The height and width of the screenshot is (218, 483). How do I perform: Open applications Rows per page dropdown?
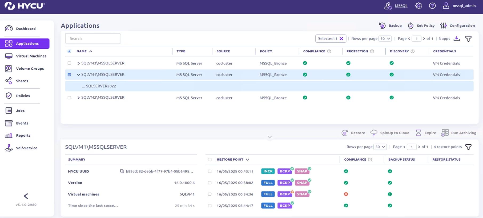point(385,39)
